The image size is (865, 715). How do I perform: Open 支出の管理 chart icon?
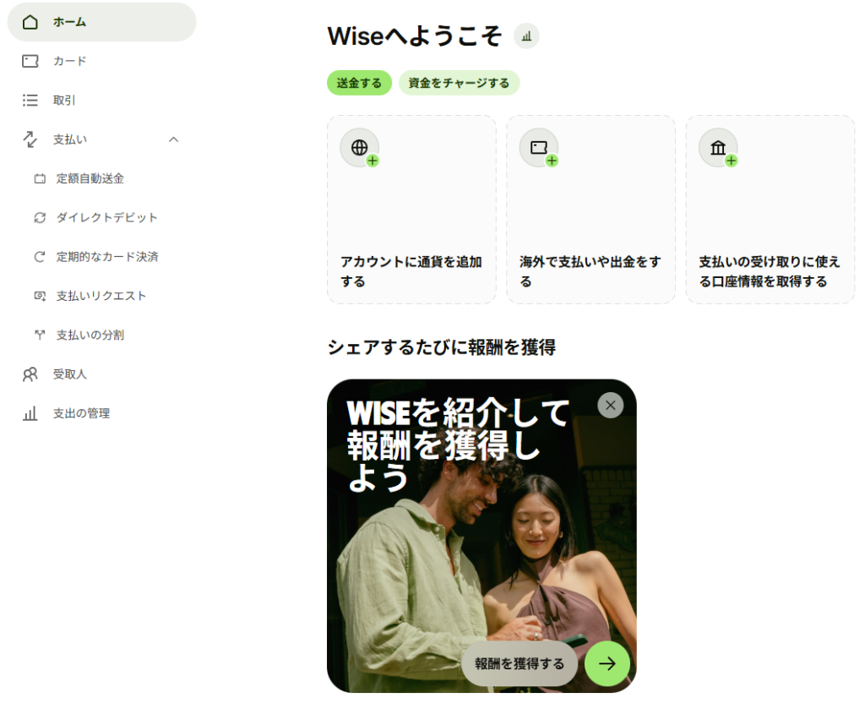(x=30, y=413)
